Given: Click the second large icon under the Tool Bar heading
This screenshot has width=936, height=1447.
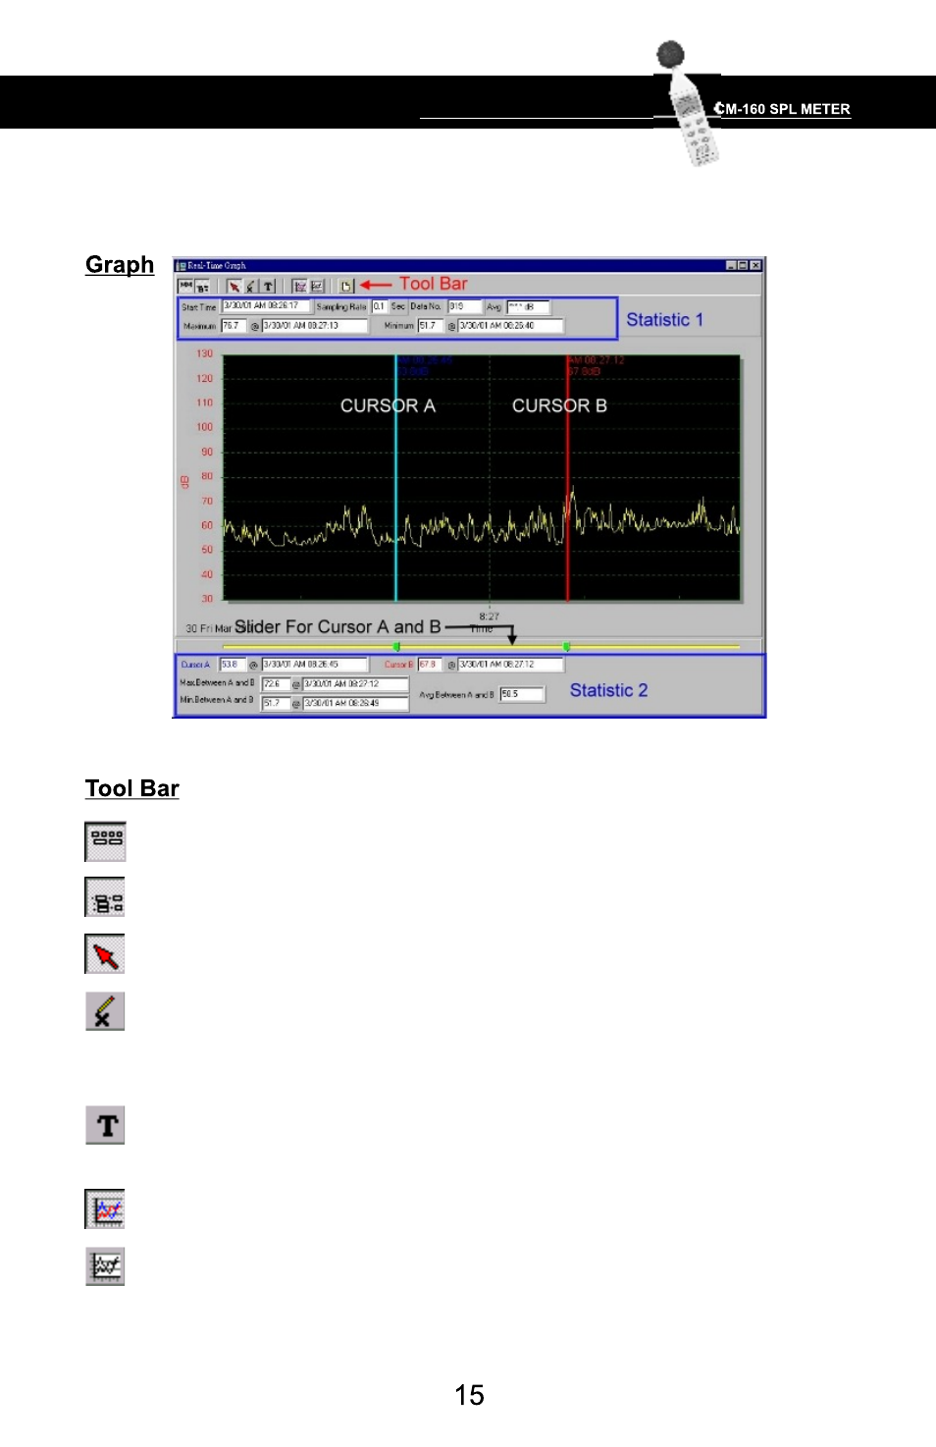Looking at the screenshot, I should (105, 897).
